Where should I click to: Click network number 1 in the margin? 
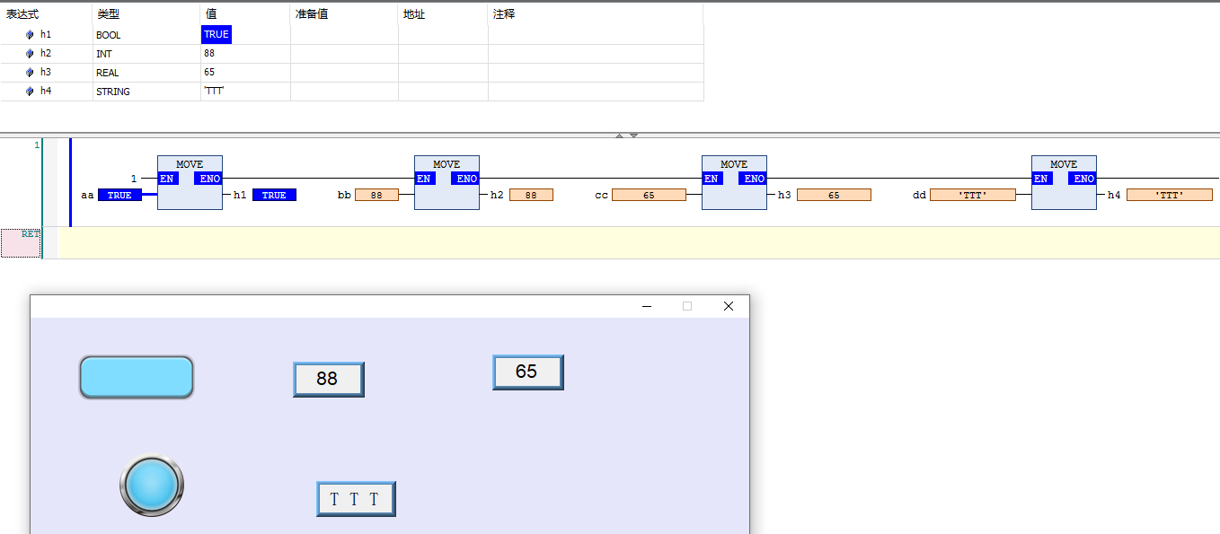coord(37,144)
